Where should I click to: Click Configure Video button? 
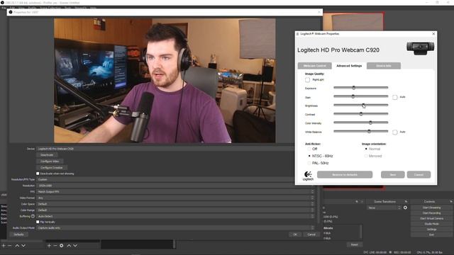[x=50, y=161]
